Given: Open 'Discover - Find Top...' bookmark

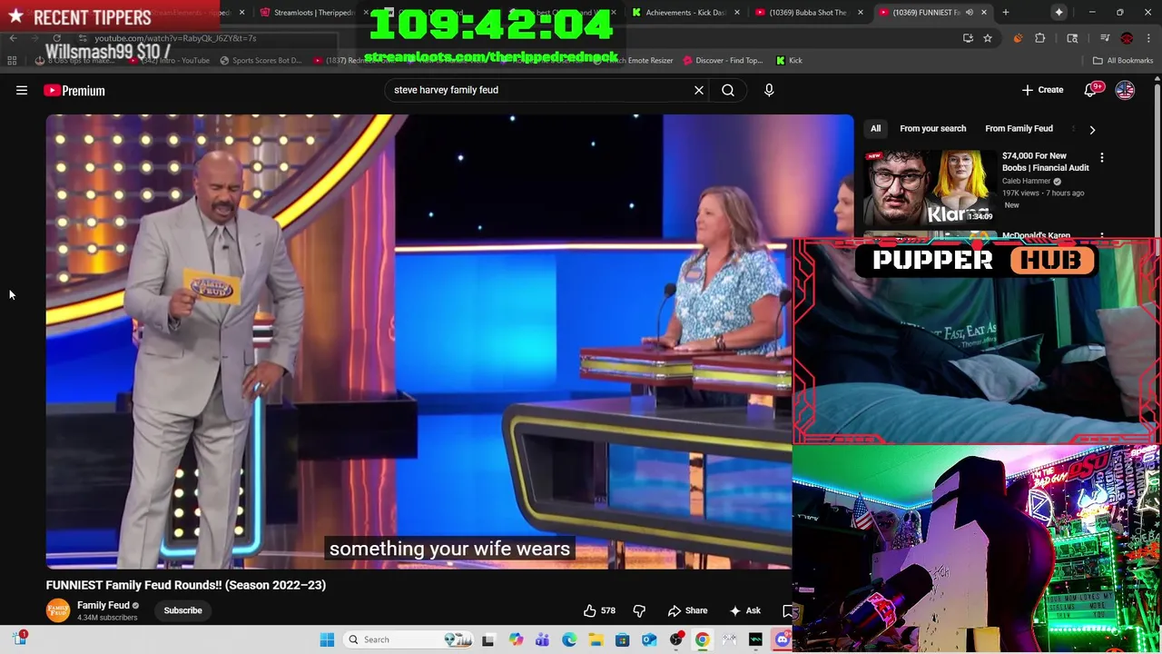Looking at the screenshot, I should [722, 61].
